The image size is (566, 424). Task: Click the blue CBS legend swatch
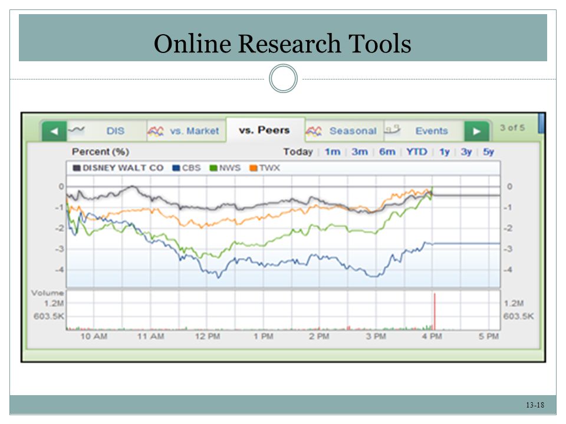(176, 168)
